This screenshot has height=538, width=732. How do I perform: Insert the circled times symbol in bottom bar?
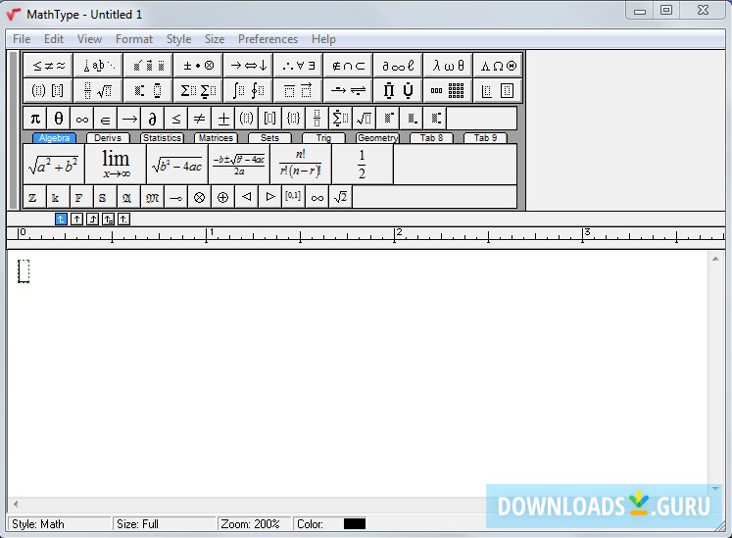click(x=199, y=198)
